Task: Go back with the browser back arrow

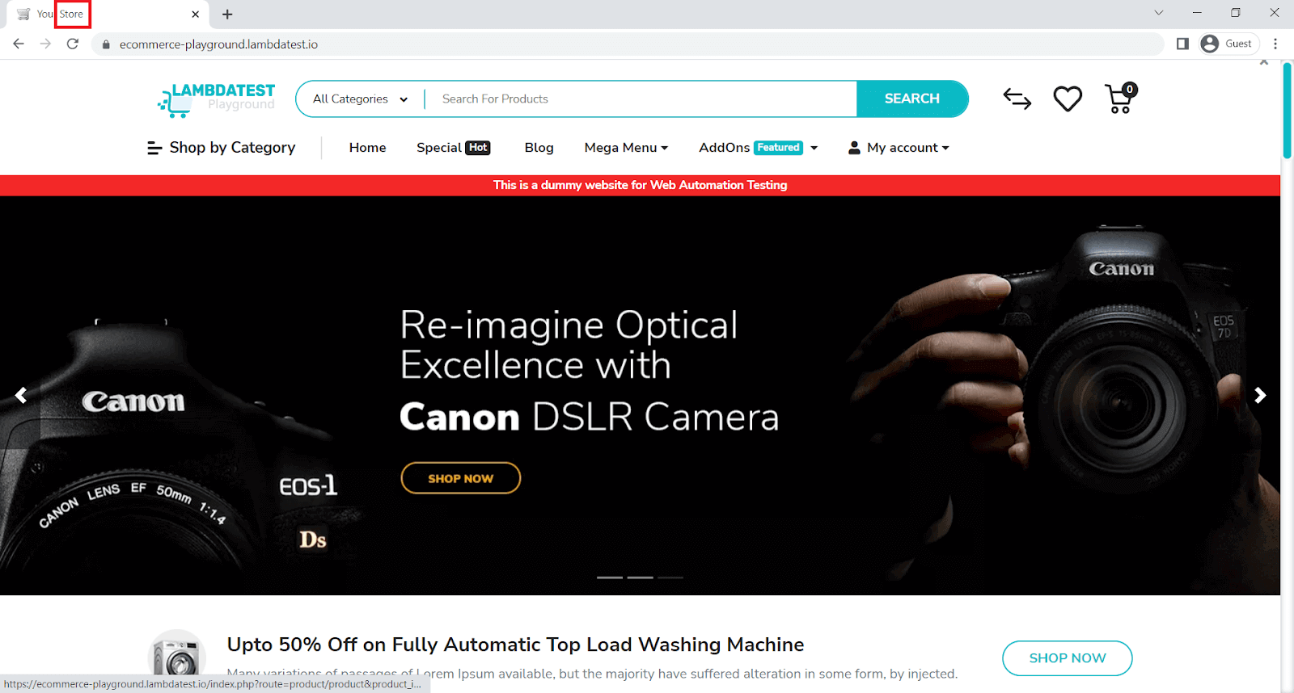Action: pyautogui.click(x=19, y=44)
